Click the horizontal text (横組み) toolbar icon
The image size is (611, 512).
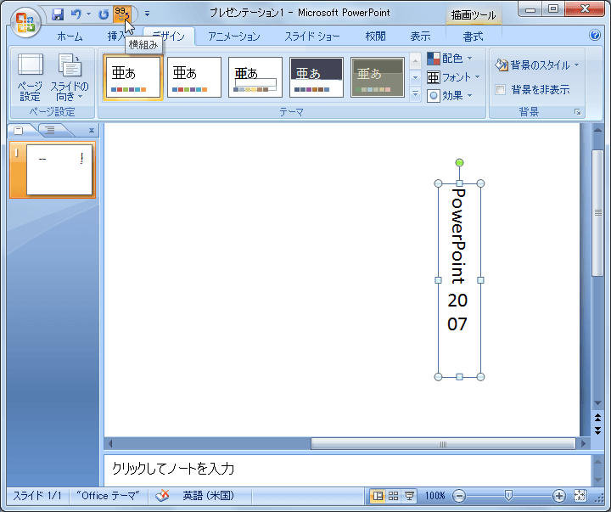(x=122, y=14)
